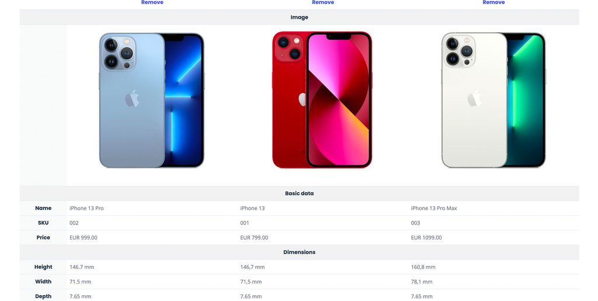Viewport: 598px width, 301px height.
Task: Click the silver iPhone 13 Pro Max image
Action: (x=493, y=101)
